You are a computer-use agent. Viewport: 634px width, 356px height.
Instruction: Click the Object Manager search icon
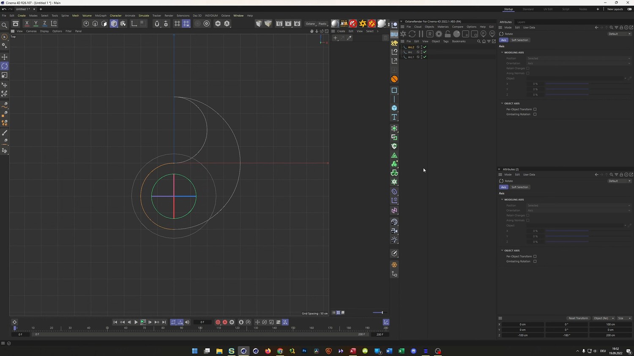(479, 41)
